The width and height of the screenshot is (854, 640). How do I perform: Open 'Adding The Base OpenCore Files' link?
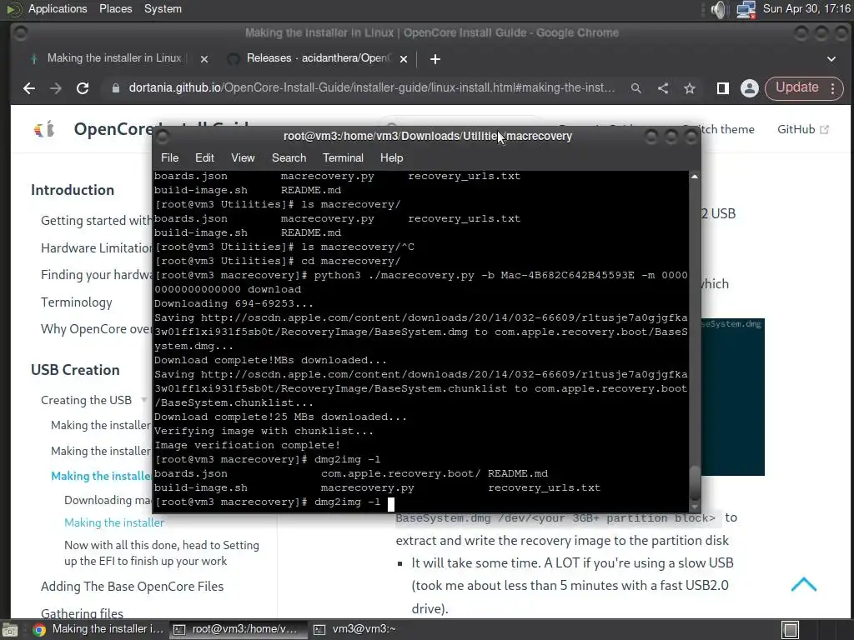pyautogui.click(x=132, y=586)
